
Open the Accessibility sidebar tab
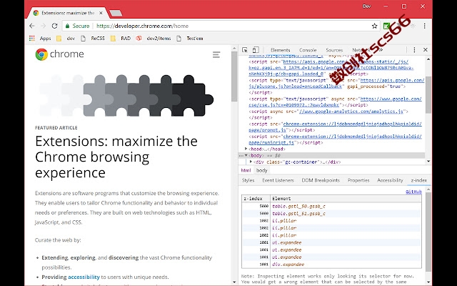coord(390,180)
